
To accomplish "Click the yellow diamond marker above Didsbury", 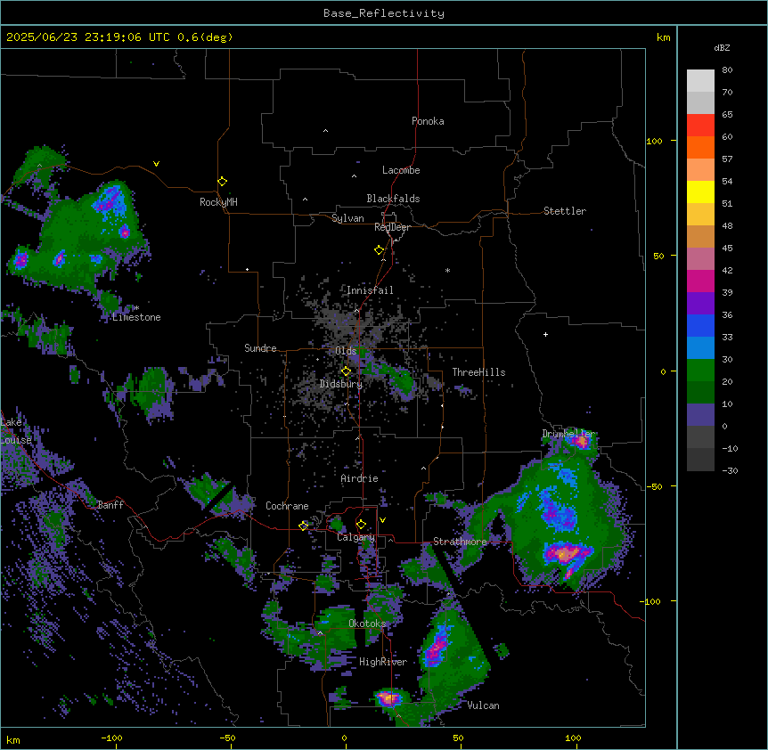I will coord(346,371).
